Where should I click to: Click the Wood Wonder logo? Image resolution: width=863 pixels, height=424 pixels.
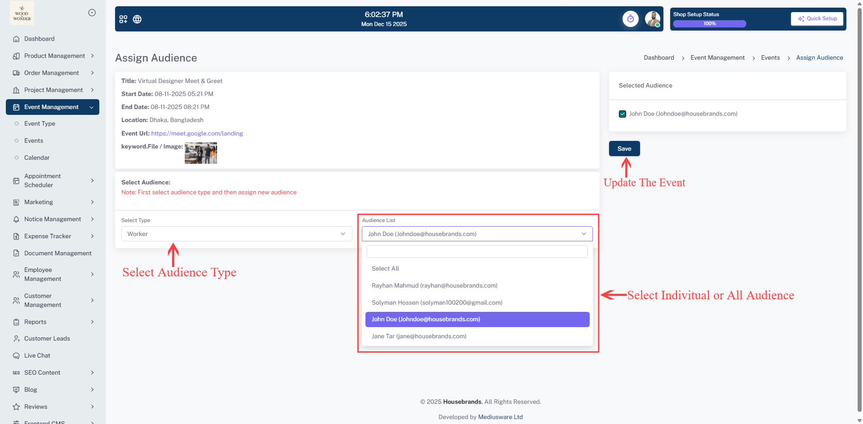pos(22,13)
